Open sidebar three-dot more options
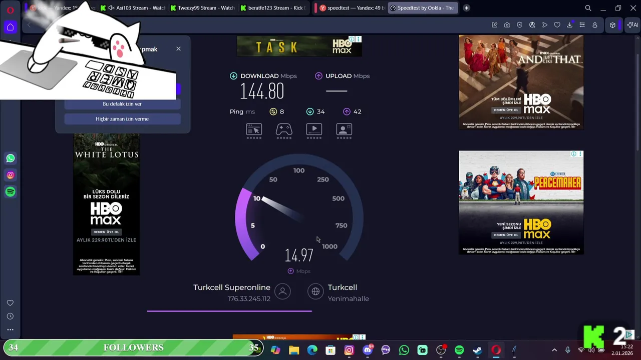This screenshot has height=360, width=641. click(10, 330)
